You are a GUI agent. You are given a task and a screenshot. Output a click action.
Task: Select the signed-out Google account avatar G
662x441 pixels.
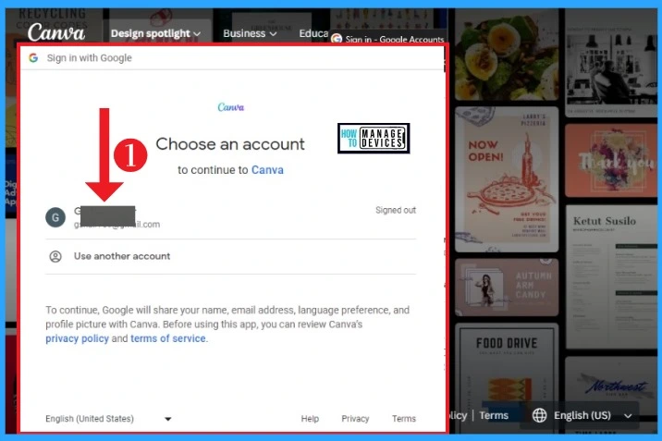[x=55, y=217]
